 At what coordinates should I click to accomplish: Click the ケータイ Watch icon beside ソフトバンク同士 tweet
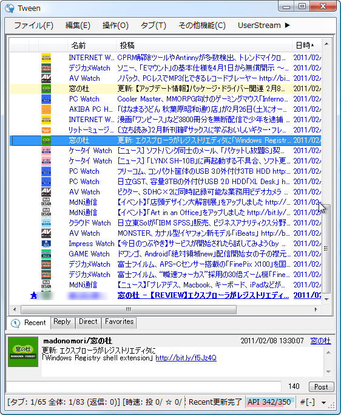[x=46, y=150]
